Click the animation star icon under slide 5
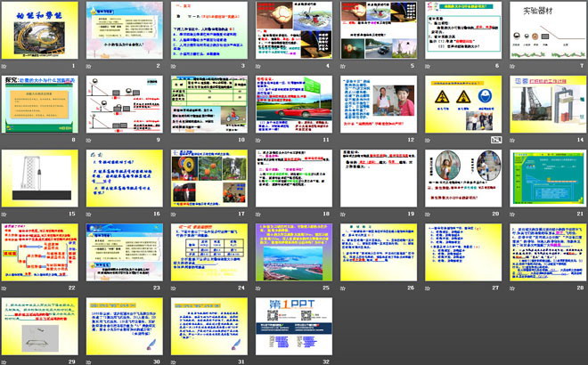 click(x=343, y=67)
